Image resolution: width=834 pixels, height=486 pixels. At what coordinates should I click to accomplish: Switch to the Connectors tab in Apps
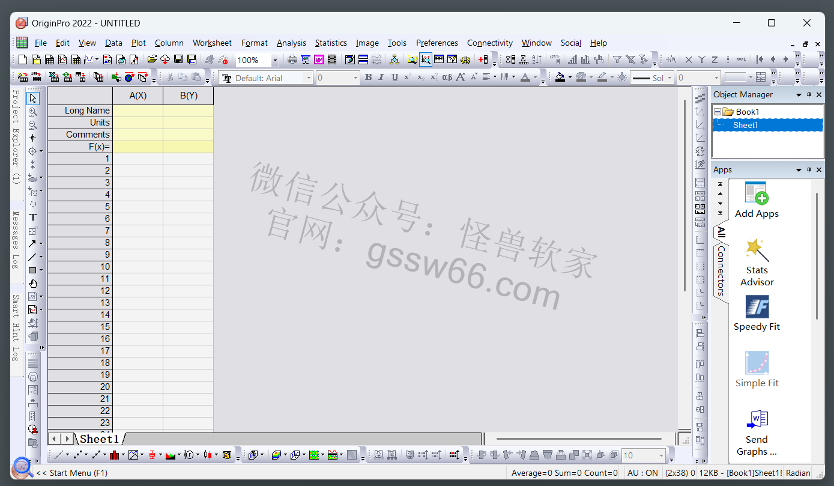point(721,270)
